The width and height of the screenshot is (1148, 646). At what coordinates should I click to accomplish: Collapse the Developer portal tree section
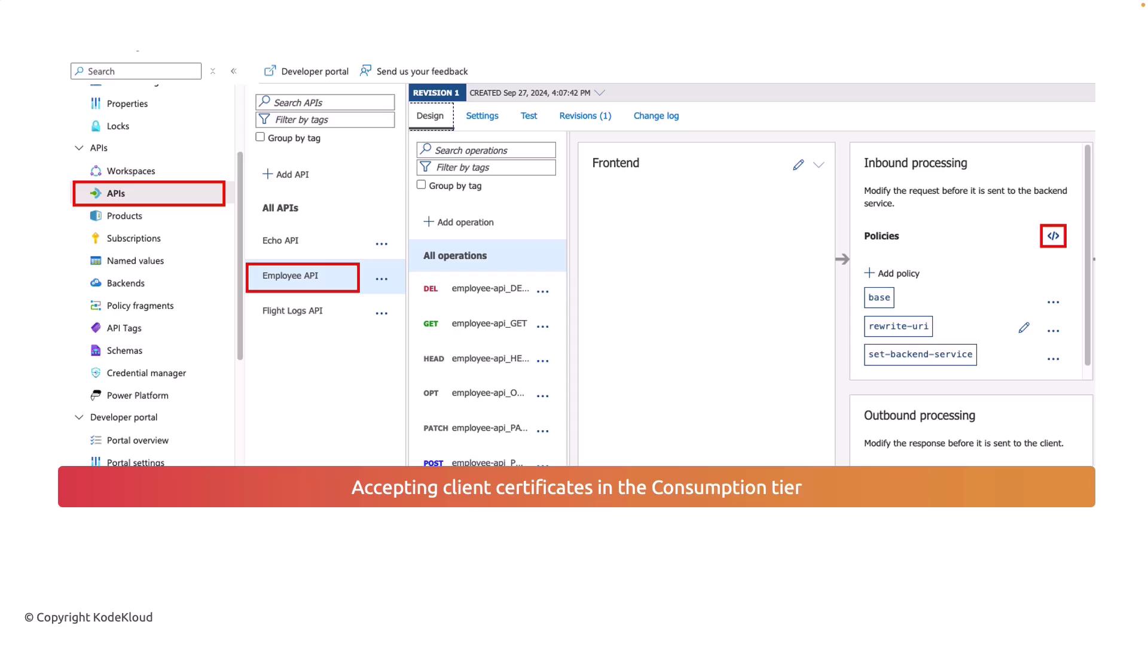[79, 418]
